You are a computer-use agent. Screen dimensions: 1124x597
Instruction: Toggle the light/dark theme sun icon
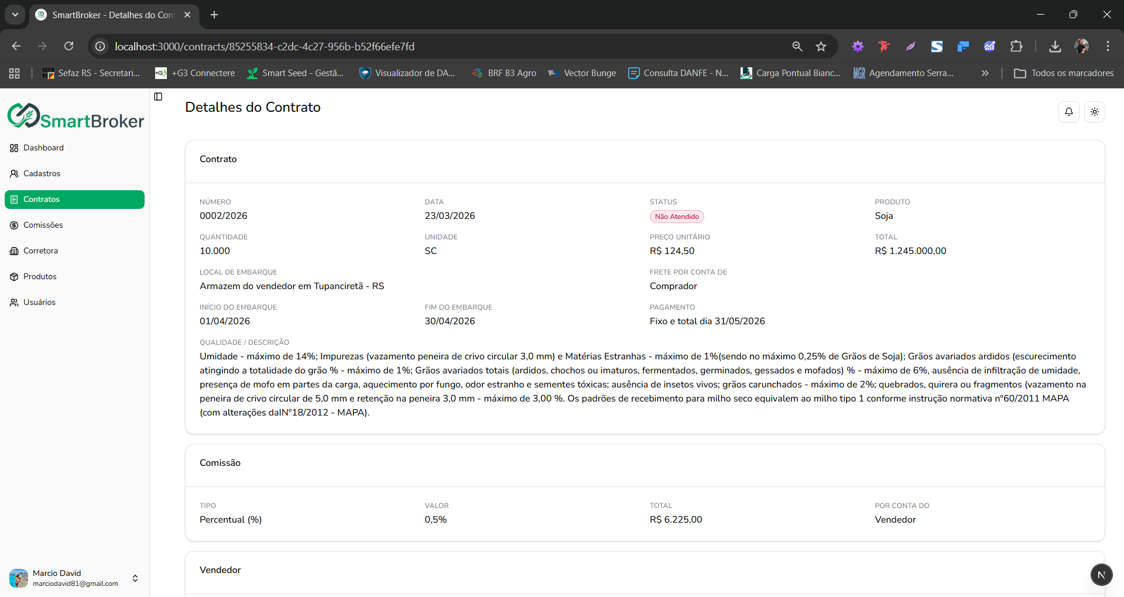coord(1094,112)
